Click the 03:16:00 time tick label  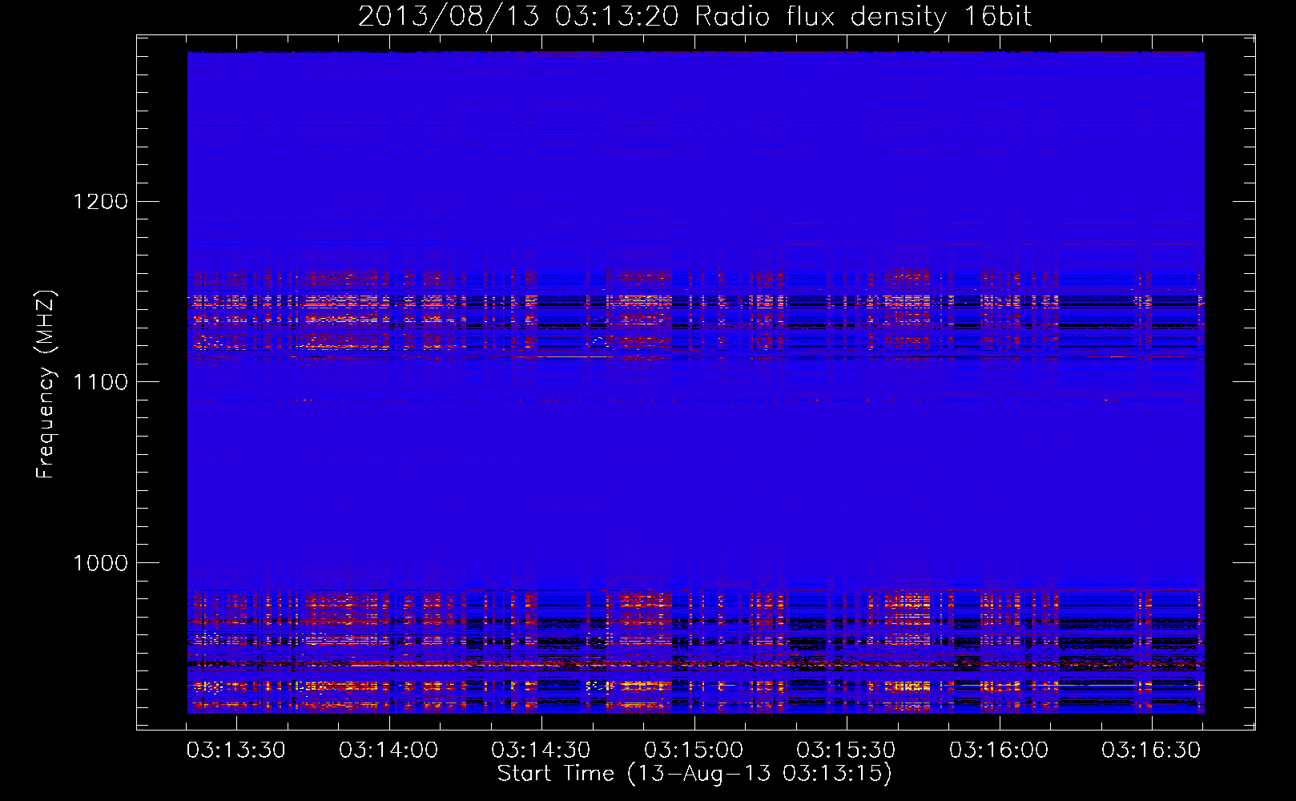coord(999,751)
